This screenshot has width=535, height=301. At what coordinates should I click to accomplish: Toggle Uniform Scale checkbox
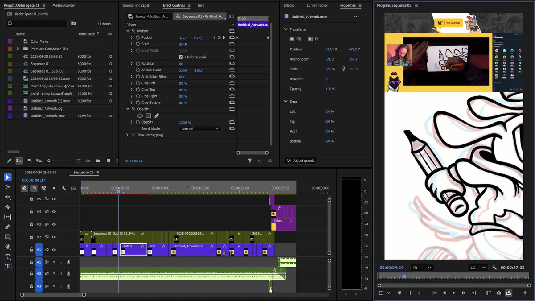pyautogui.click(x=181, y=57)
